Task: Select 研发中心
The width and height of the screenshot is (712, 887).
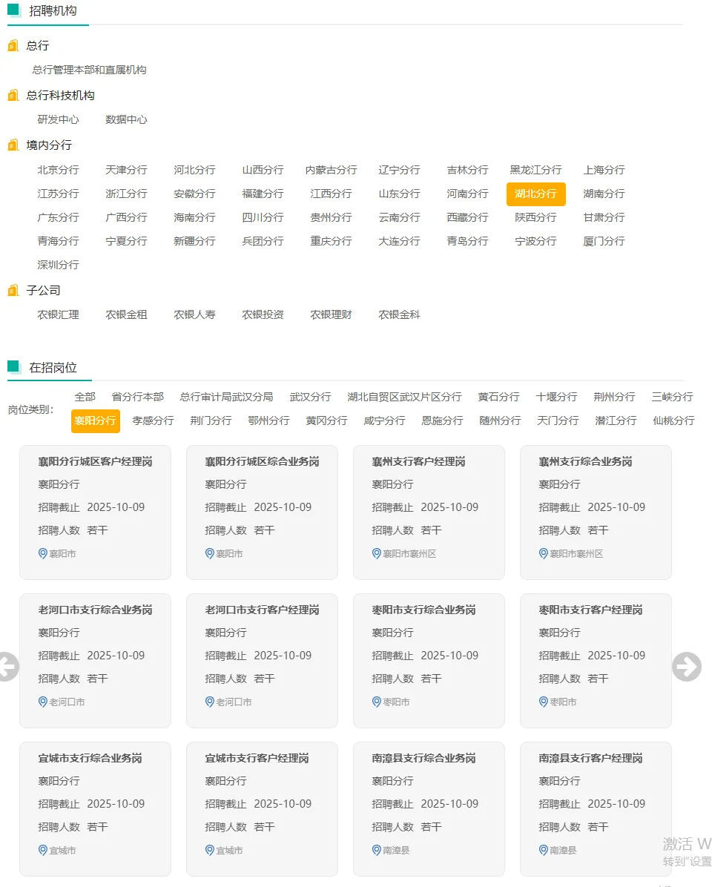Action: coord(59,120)
